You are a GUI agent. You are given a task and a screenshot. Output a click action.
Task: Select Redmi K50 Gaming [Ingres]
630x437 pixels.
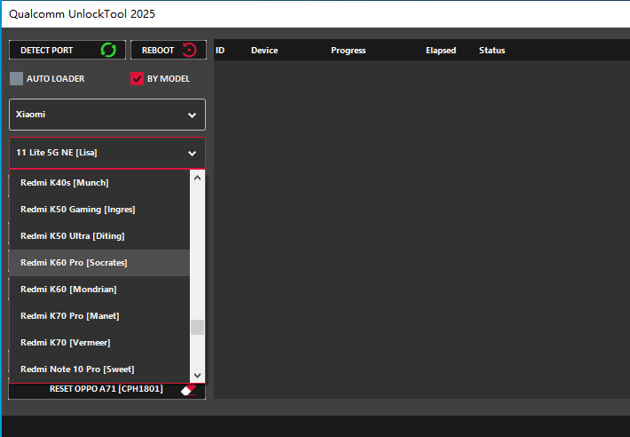pos(99,210)
